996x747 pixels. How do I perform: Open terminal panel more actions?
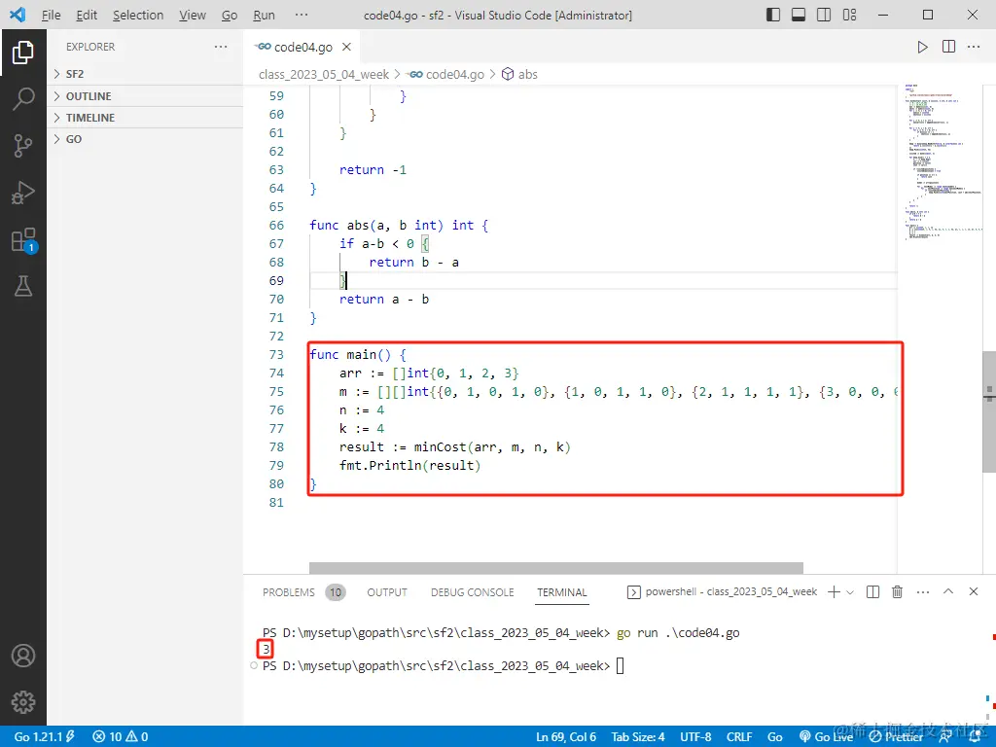coord(923,592)
